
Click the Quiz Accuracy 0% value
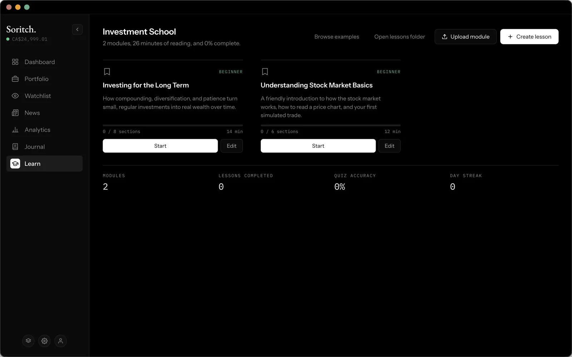pyautogui.click(x=340, y=187)
